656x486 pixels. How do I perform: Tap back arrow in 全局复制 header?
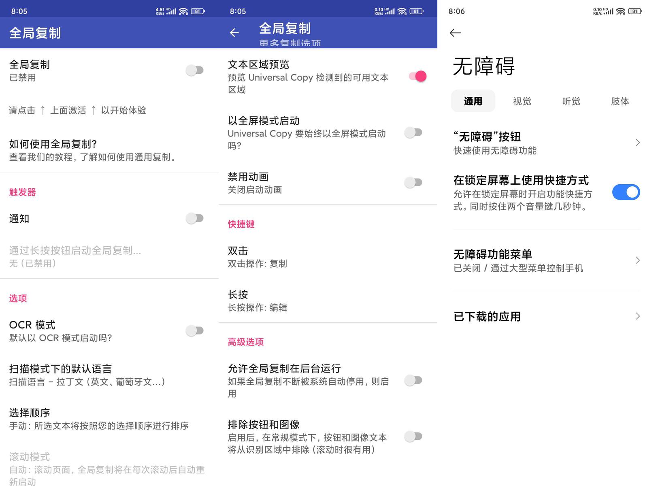(x=234, y=33)
